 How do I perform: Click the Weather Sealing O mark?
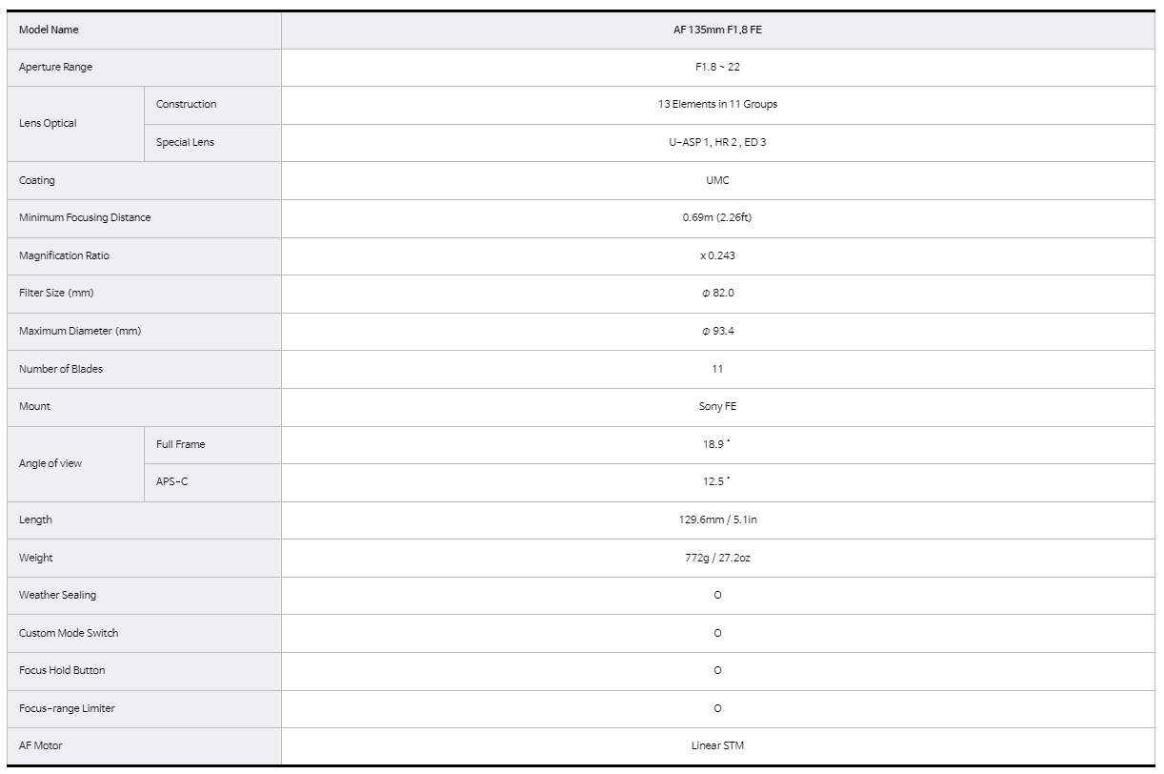tap(717, 595)
